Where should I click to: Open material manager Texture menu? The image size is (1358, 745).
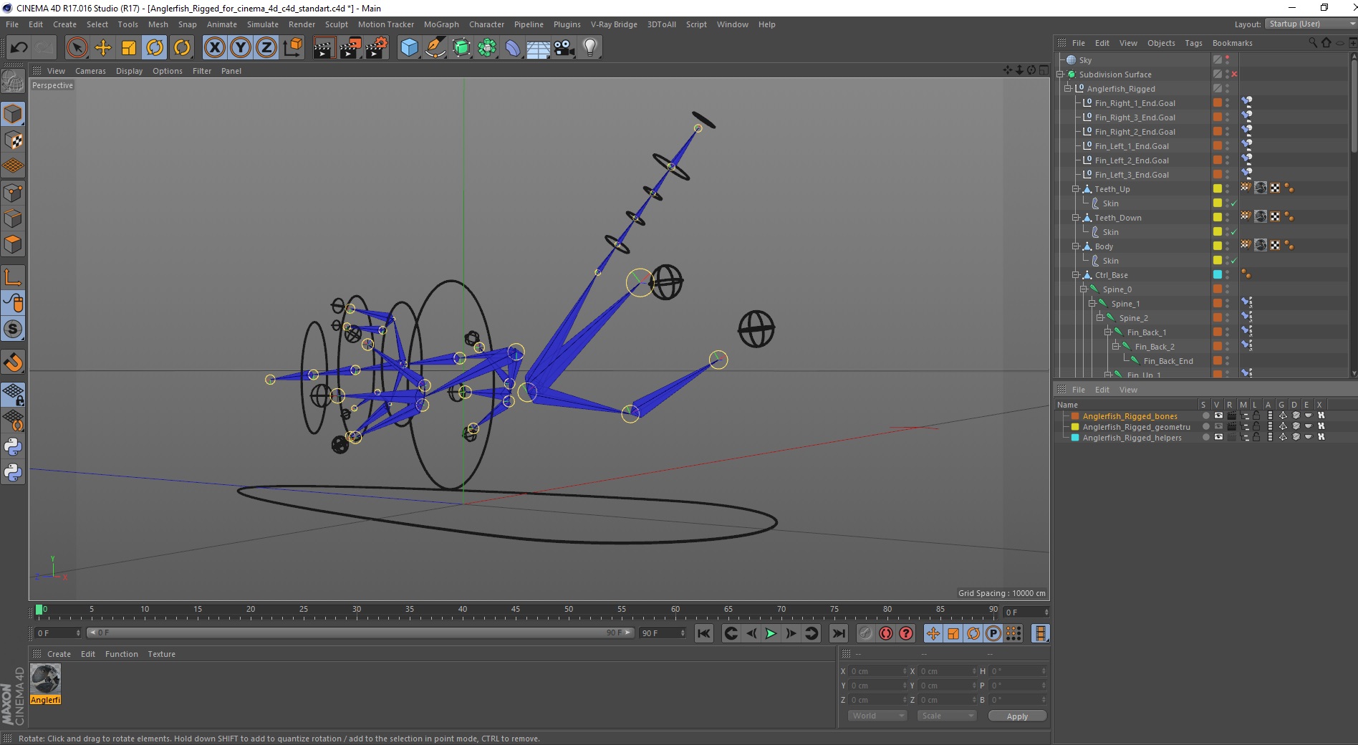[161, 654]
